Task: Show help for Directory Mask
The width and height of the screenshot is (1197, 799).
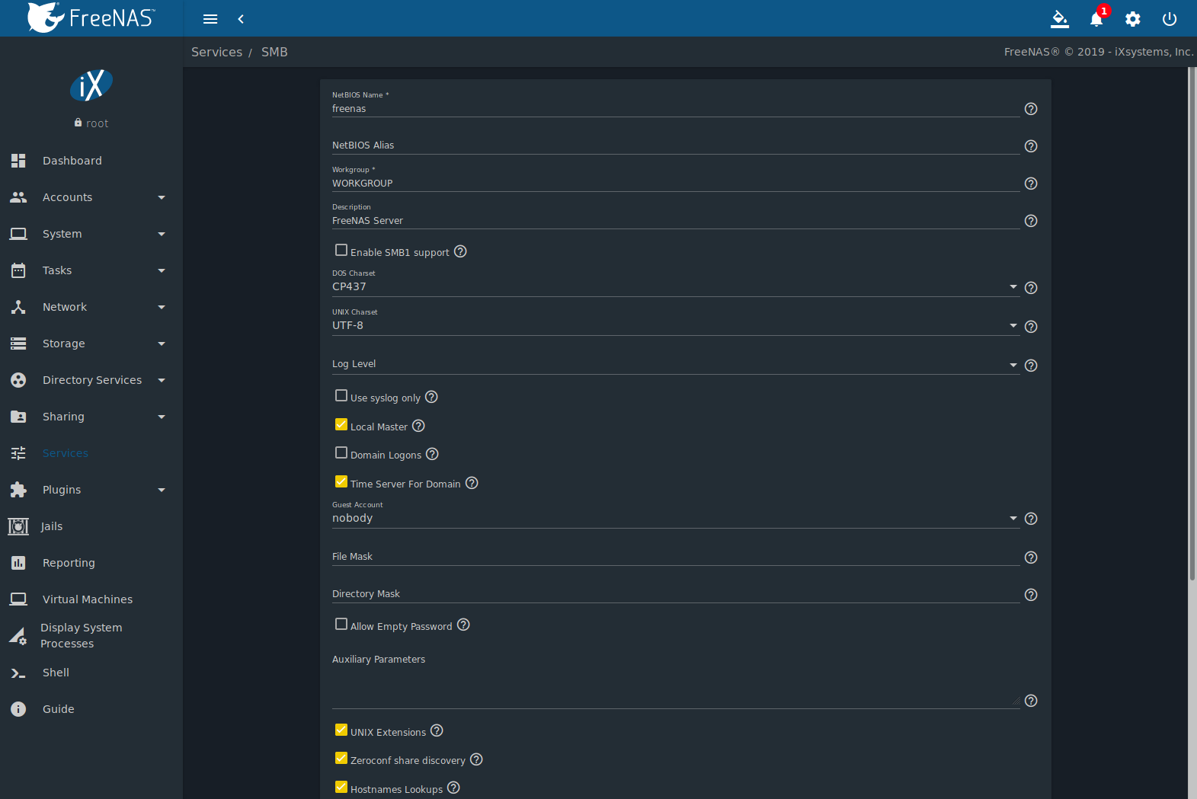Action: (x=1031, y=595)
